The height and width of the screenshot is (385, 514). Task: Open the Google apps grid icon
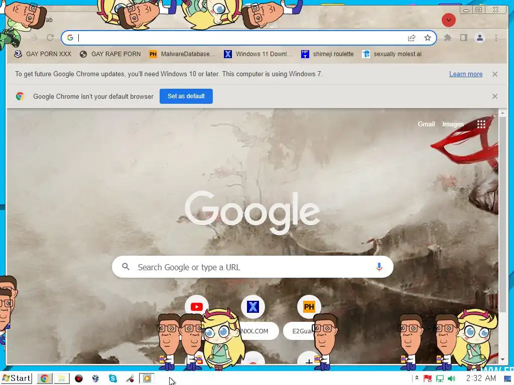[481, 124]
